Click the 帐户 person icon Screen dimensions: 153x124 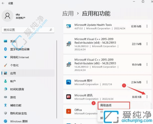(5, 81)
